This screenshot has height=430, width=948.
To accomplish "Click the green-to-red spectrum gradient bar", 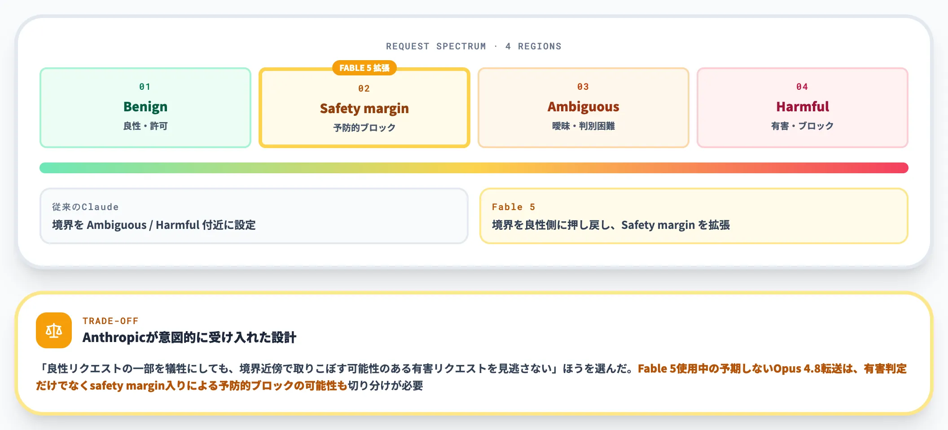I will click(x=474, y=168).
